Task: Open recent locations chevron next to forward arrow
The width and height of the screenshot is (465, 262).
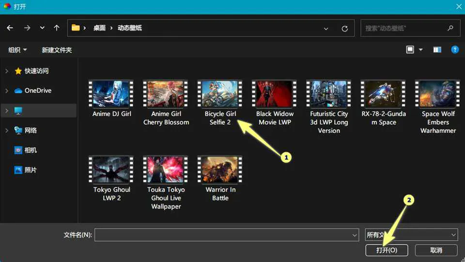Action: tap(42, 28)
